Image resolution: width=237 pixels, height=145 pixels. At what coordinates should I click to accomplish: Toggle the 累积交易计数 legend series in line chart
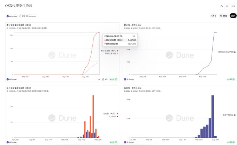point(112,54)
